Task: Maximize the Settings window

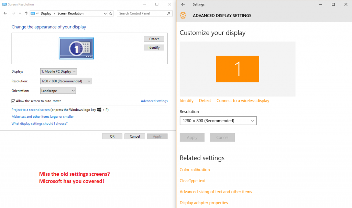Action: pyautogui.click(x=333, y=4)
